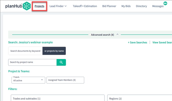Open the Takeoff + Estimation tab
This screenshot has height=101, width=172.
point(85,6)
